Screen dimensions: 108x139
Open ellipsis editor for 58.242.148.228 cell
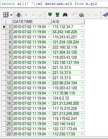82,31
